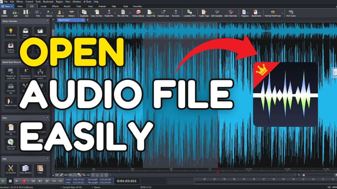
Task: Click the Fast Forward button
Action: click(61, 181)
